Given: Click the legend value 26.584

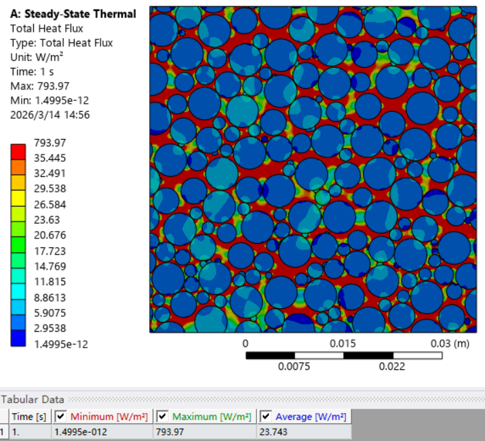Looking at the screenshot, I should point(50,205).
